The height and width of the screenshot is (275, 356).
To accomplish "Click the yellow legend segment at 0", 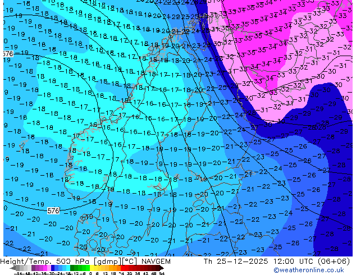I will click(92, 268).
